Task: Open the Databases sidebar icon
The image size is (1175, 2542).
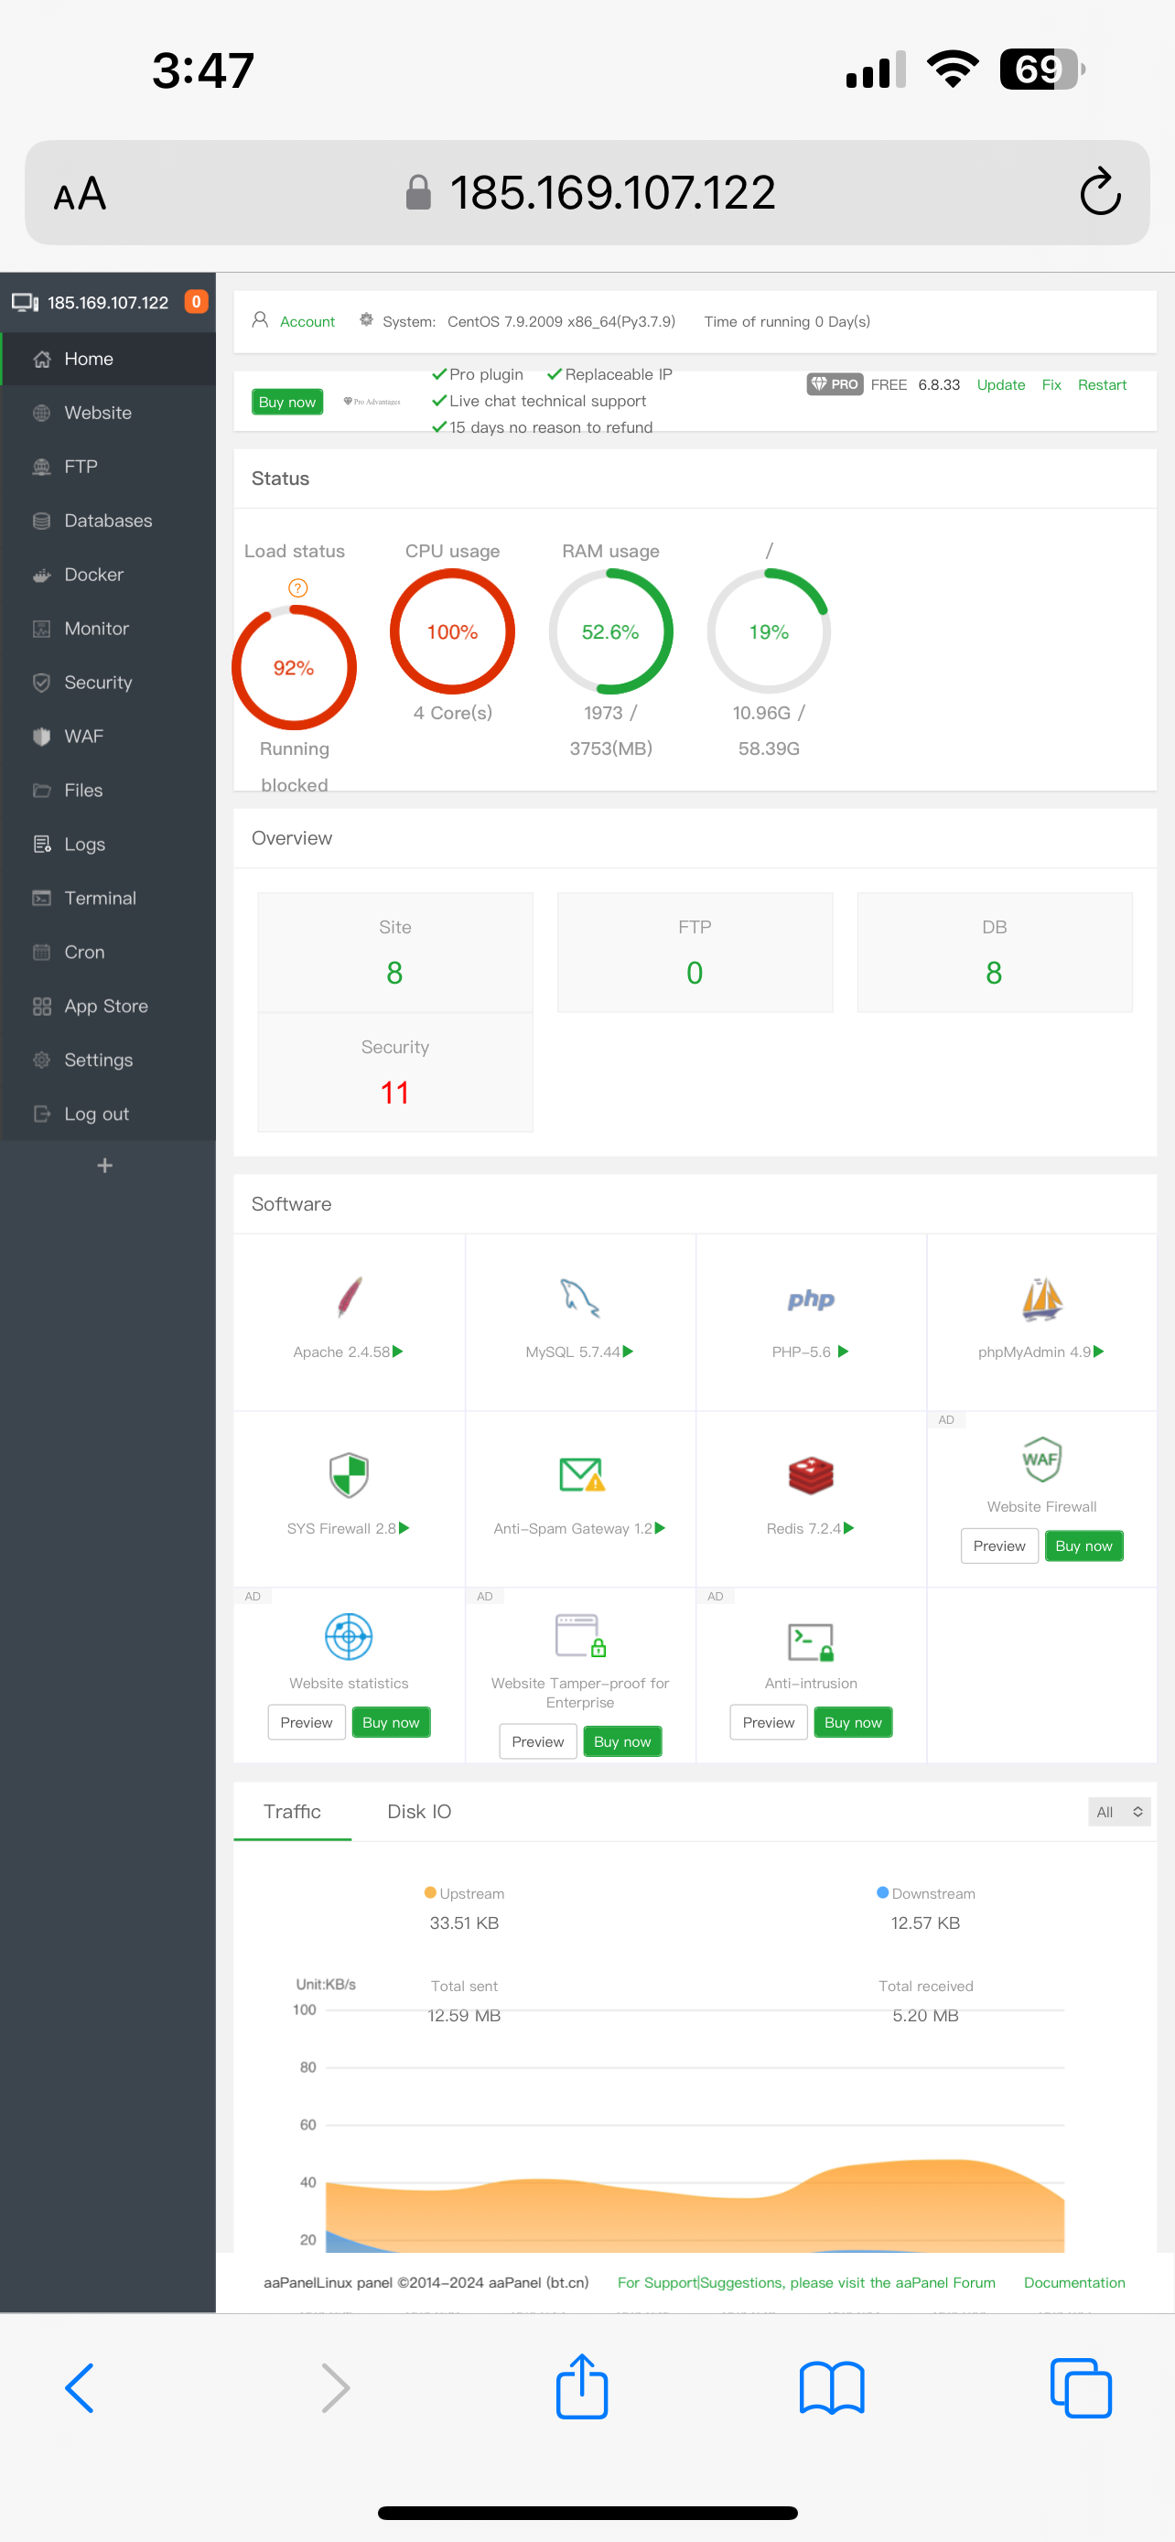Action: pos(41,521)
